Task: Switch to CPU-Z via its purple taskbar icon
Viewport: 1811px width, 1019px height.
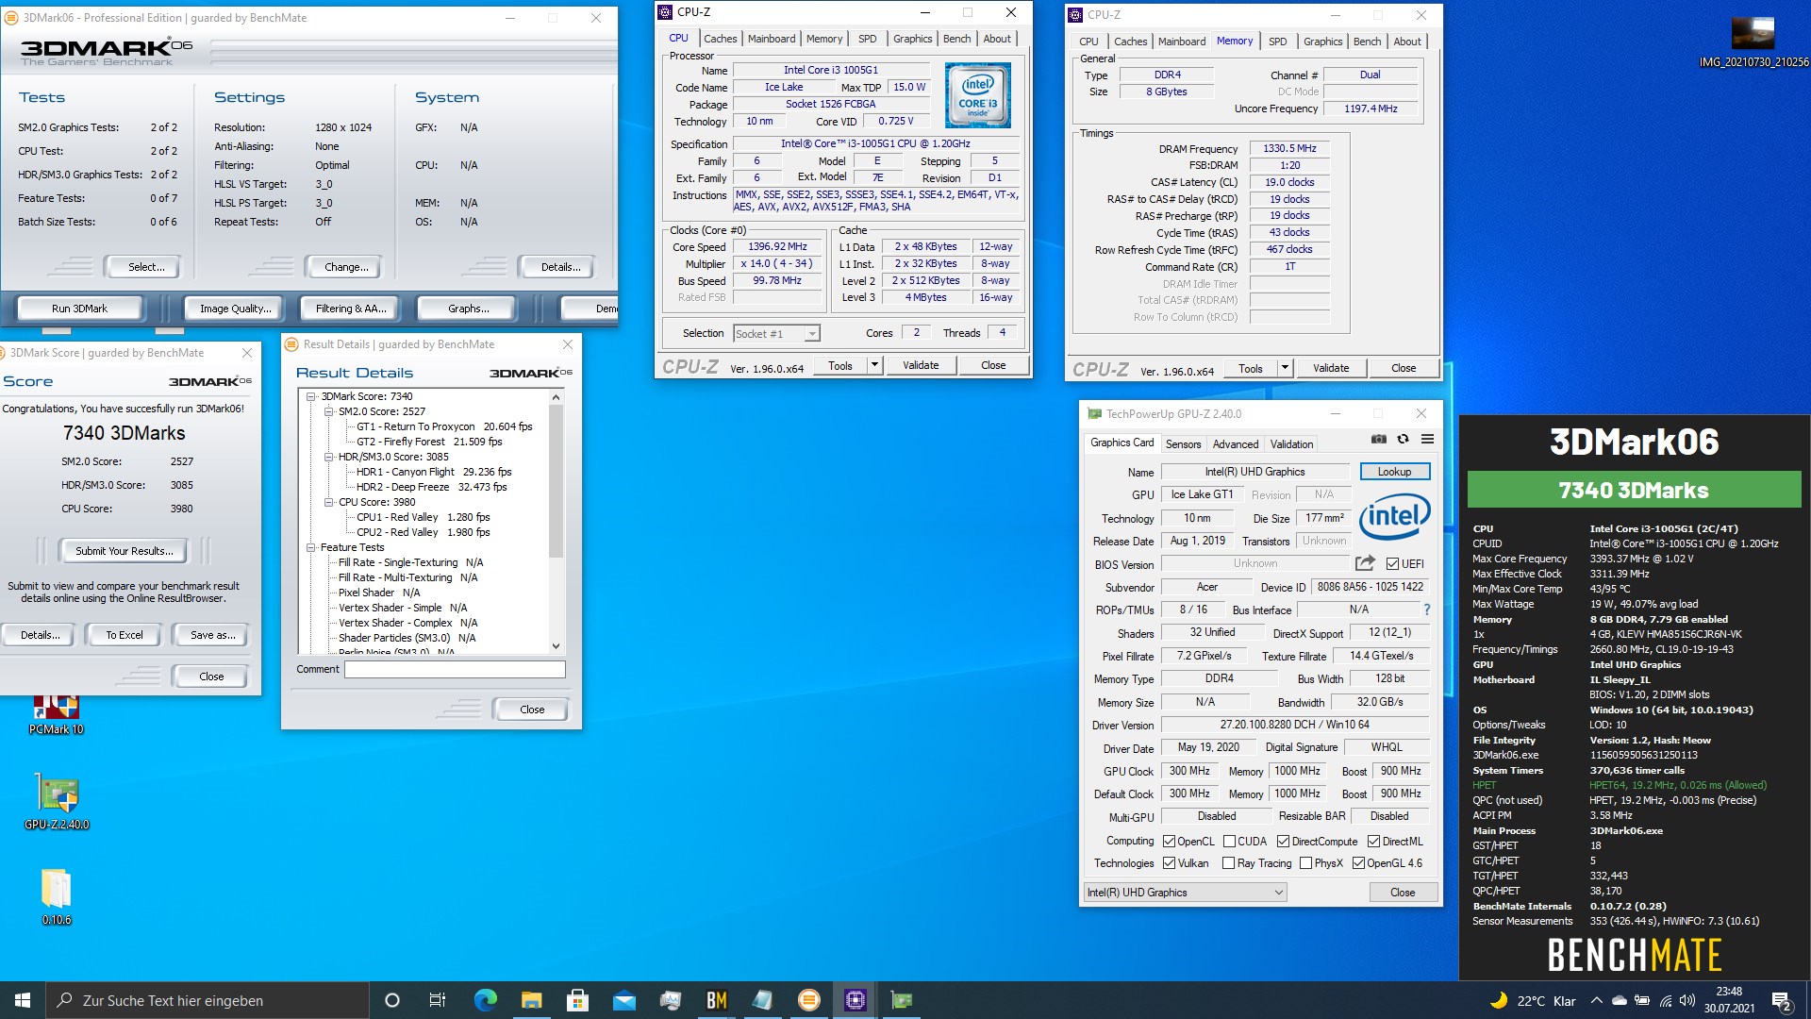Action: point(856,1000)
